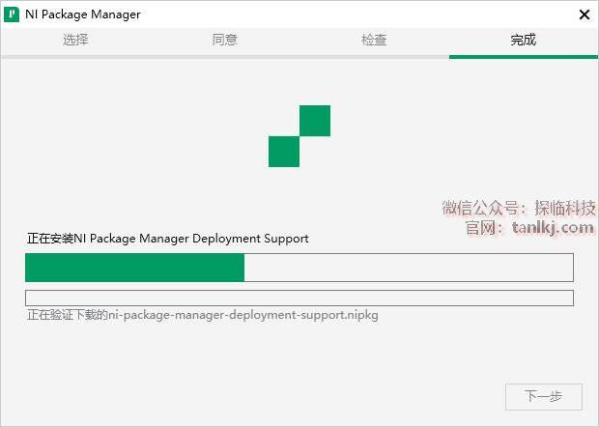The width and height of the screenshot is (599, 427).
Task: Click the 正在验证下载的 nipkg status text
Action: click(203, 316)
